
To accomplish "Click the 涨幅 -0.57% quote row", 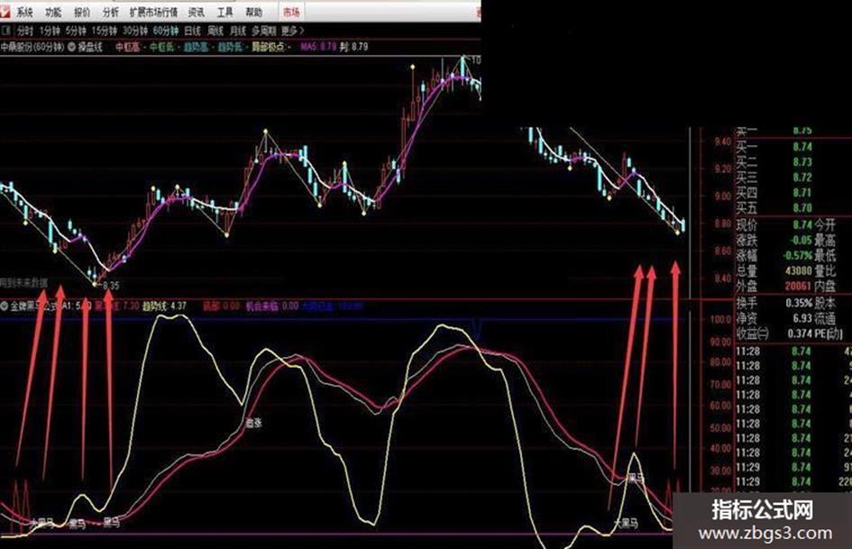I will (x=774, y=255).
